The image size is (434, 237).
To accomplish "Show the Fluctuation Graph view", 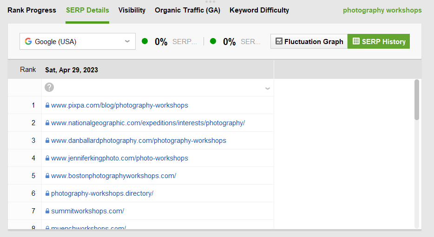I will tap(309, 41).
